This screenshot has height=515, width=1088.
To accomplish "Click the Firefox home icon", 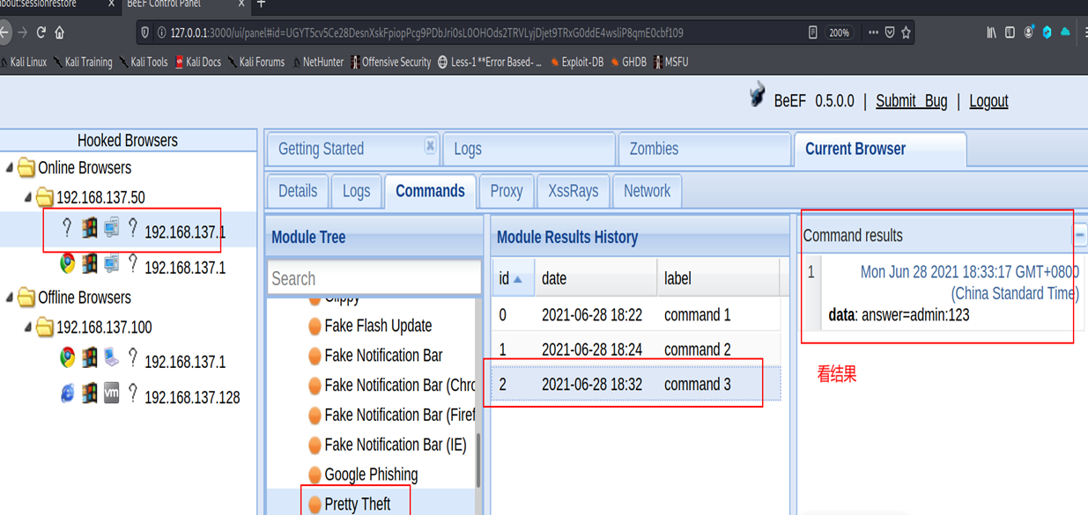I will 60,33.
